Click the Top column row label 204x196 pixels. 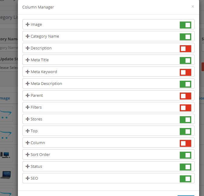(34, 131)
